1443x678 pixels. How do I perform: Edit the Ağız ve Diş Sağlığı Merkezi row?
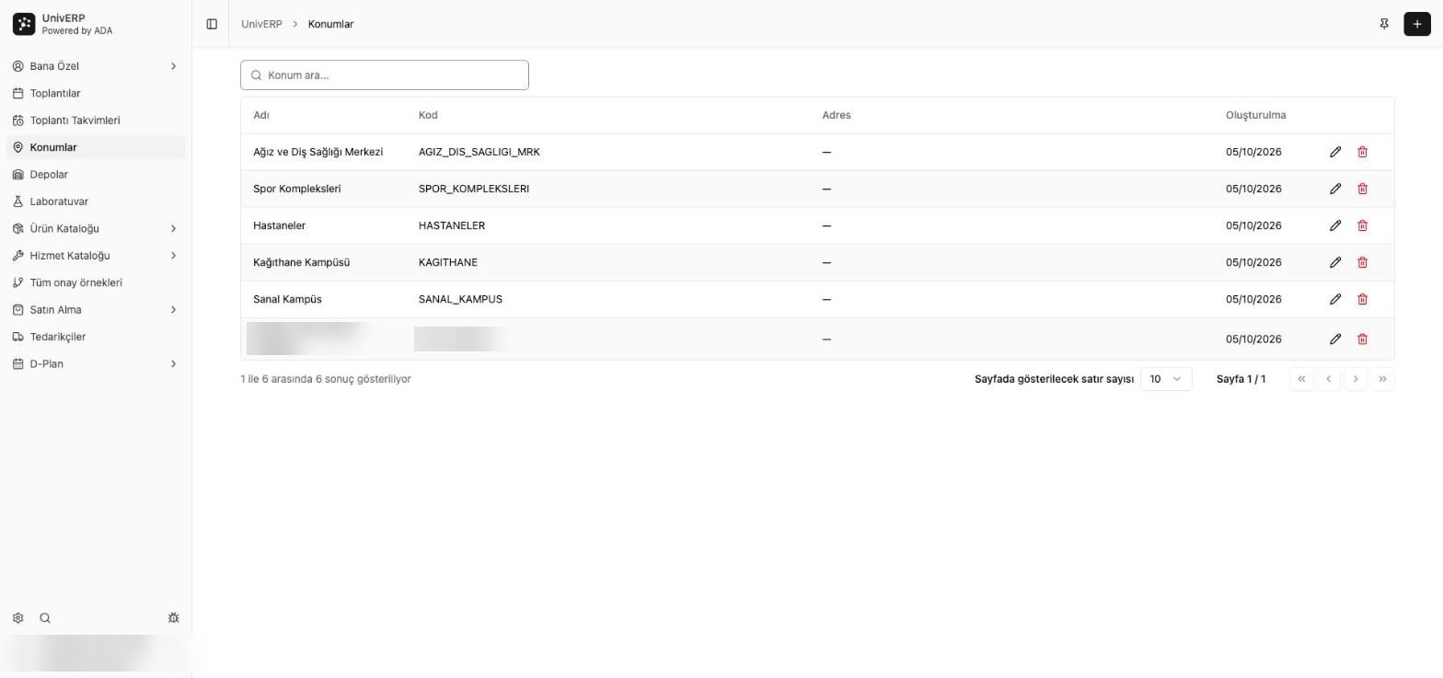point(1335,152)
